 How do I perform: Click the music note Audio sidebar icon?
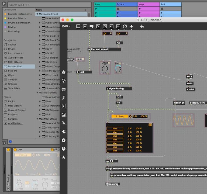[x=64, y=98]
